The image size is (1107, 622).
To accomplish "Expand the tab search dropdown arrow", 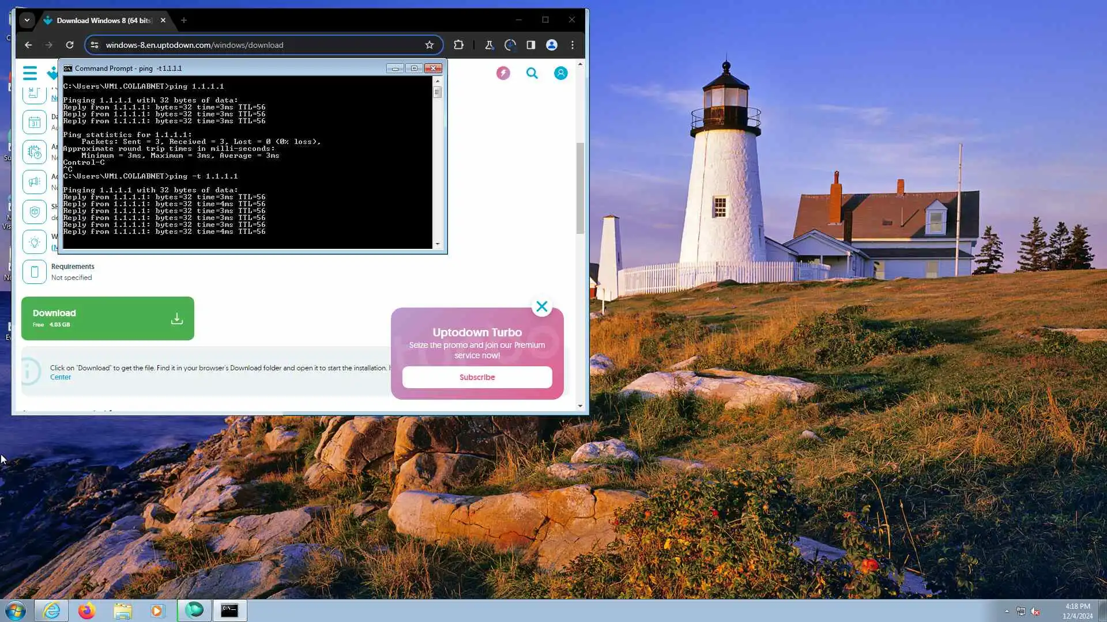I will [x=27, y=20].
